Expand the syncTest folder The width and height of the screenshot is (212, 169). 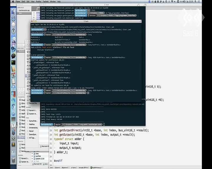pyautogui.click(x=32, y=156)
